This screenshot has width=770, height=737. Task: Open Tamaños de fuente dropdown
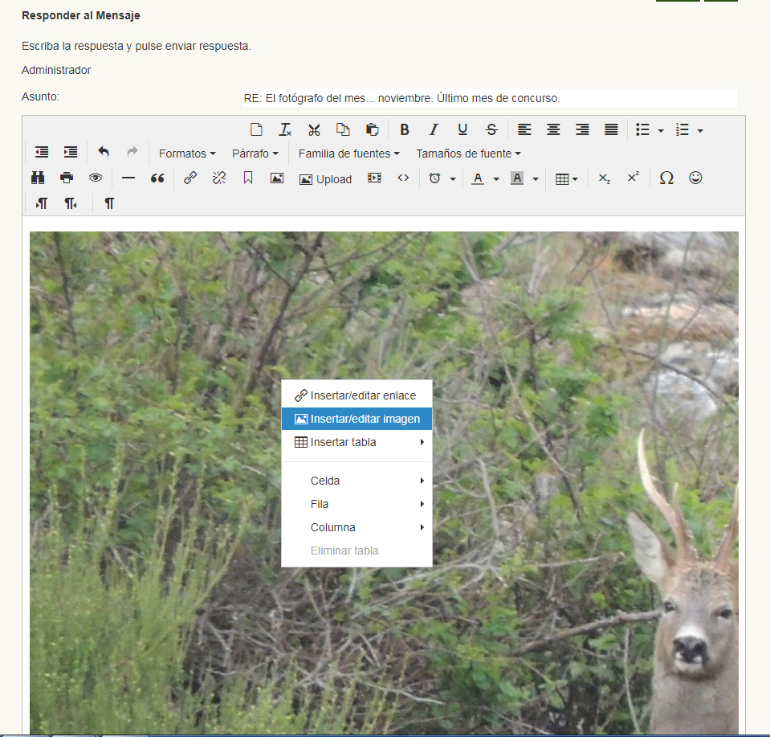[468, 154]
